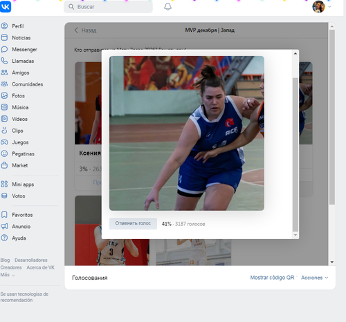The height and width of the screenshot is (322, 346).
Task: Open Messenger from the sidebar
Action: pyautogui.click(x=24, y=49)
